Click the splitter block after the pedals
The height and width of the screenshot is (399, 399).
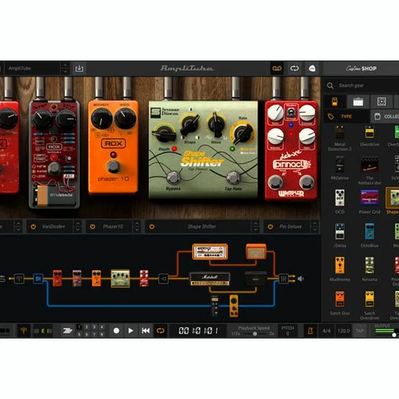coord(163,279)
